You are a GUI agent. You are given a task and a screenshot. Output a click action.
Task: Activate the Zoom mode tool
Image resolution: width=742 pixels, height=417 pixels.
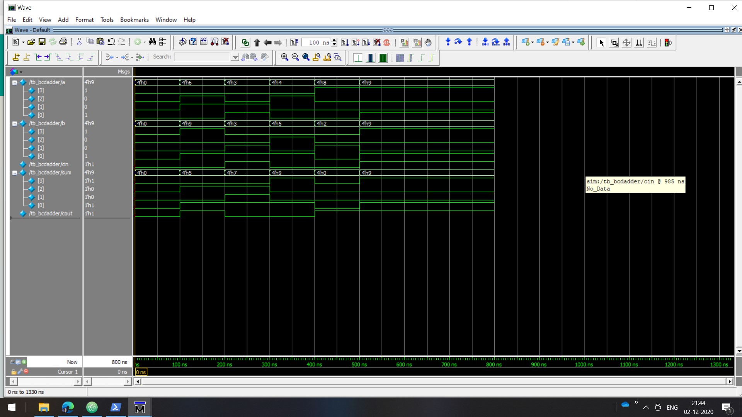(614, 43)
